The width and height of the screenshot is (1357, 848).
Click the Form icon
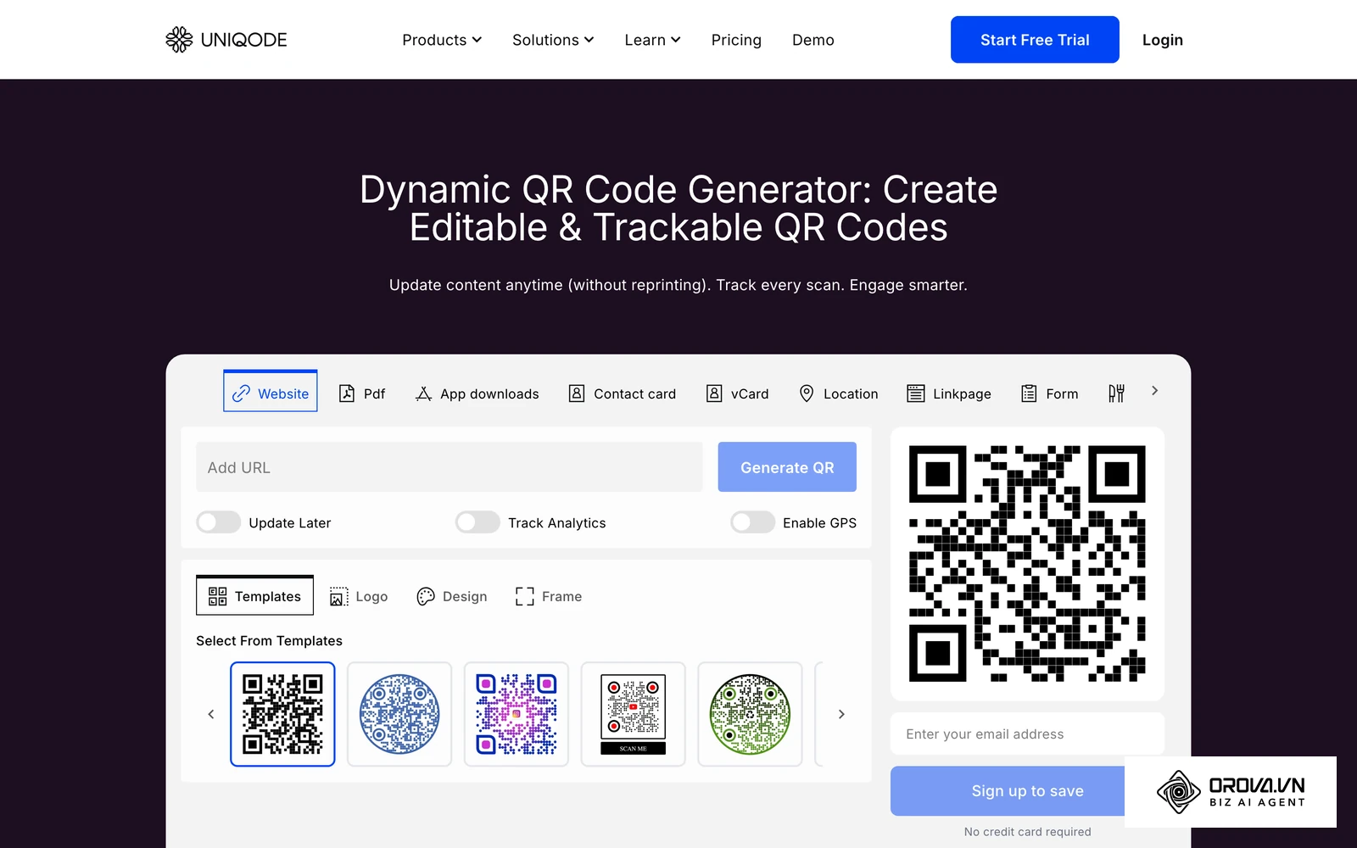click(x=1029, y=393)
